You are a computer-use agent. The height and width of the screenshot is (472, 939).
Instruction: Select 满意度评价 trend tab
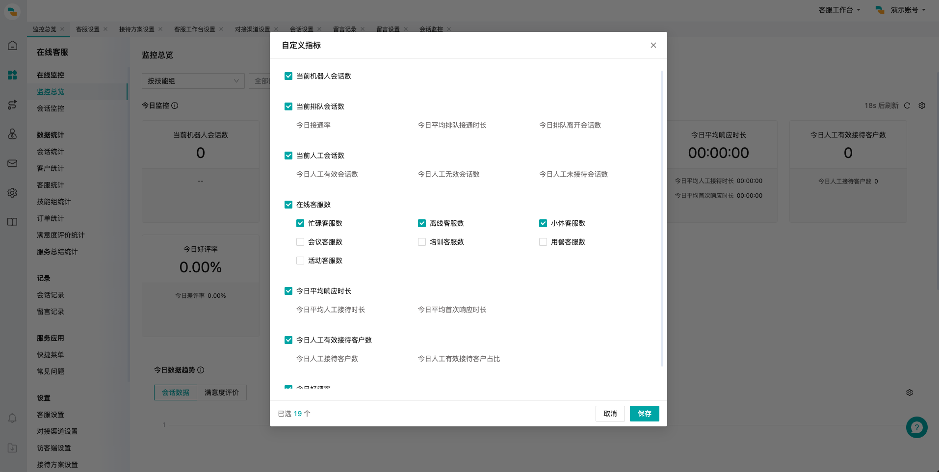pyautogui.click(x=222, y=393)
